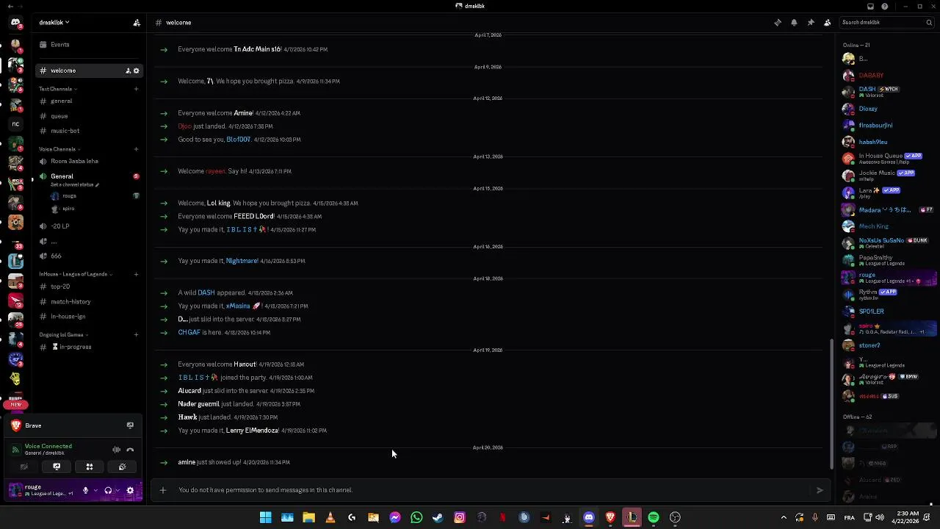This screenshot has height=529, width=940.
Task: Open Discord direct messages home icon
Action: point(15,22)
